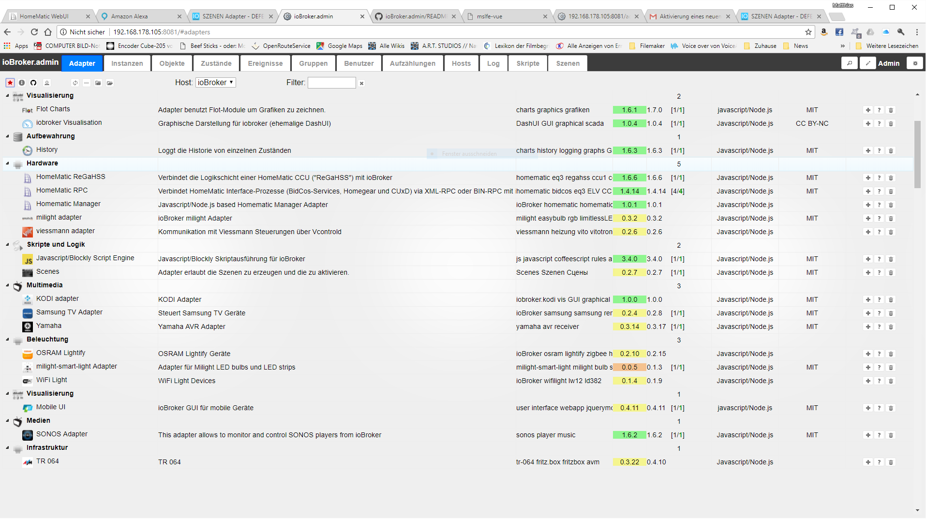Viewport: 926px width, 519px height.
Task: Add instance of Javascript/Blockly Script Engine
Action: click(868, 259)
